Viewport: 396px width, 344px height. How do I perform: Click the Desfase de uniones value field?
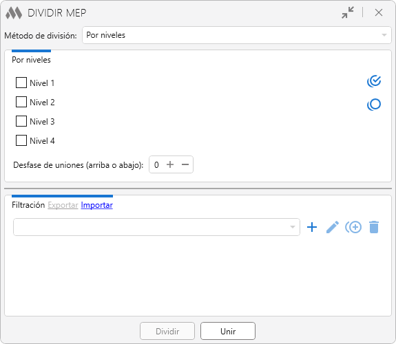(156, 164)
